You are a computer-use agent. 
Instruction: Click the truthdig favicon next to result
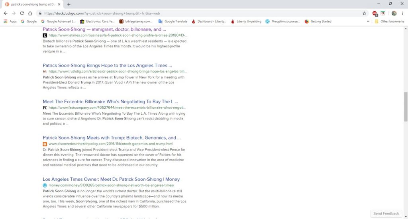(x=45, y=72)
